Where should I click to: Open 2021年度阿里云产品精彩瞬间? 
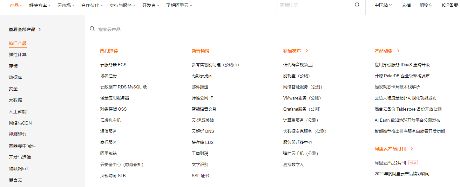pyautogui.click(x=402, y=174)
